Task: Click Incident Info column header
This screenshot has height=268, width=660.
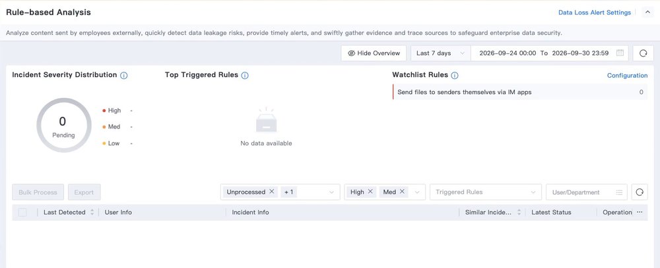Action: click(x=250, y=213)
